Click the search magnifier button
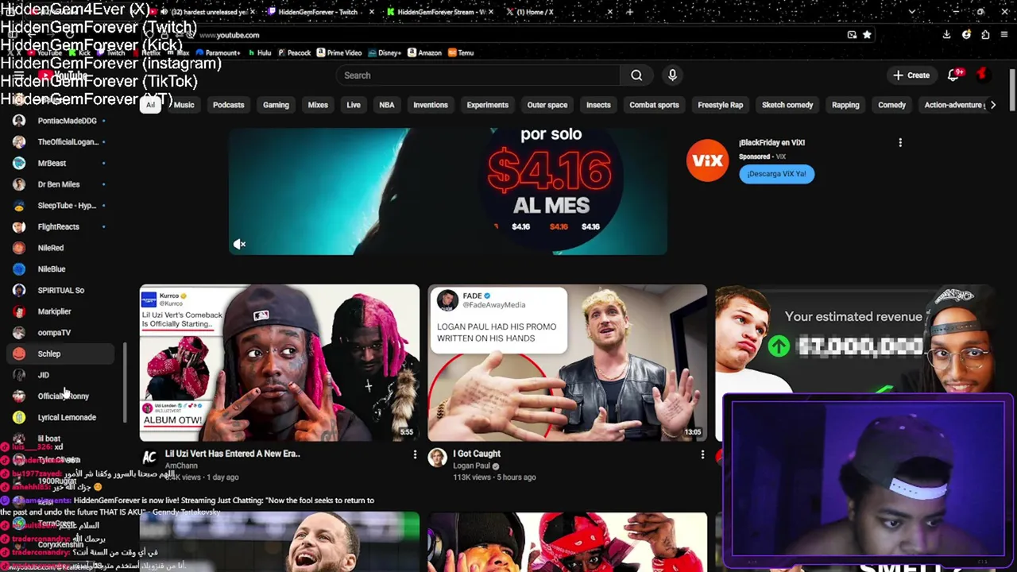The height and width of the screenshot is (572, 1017). (636, 75)
